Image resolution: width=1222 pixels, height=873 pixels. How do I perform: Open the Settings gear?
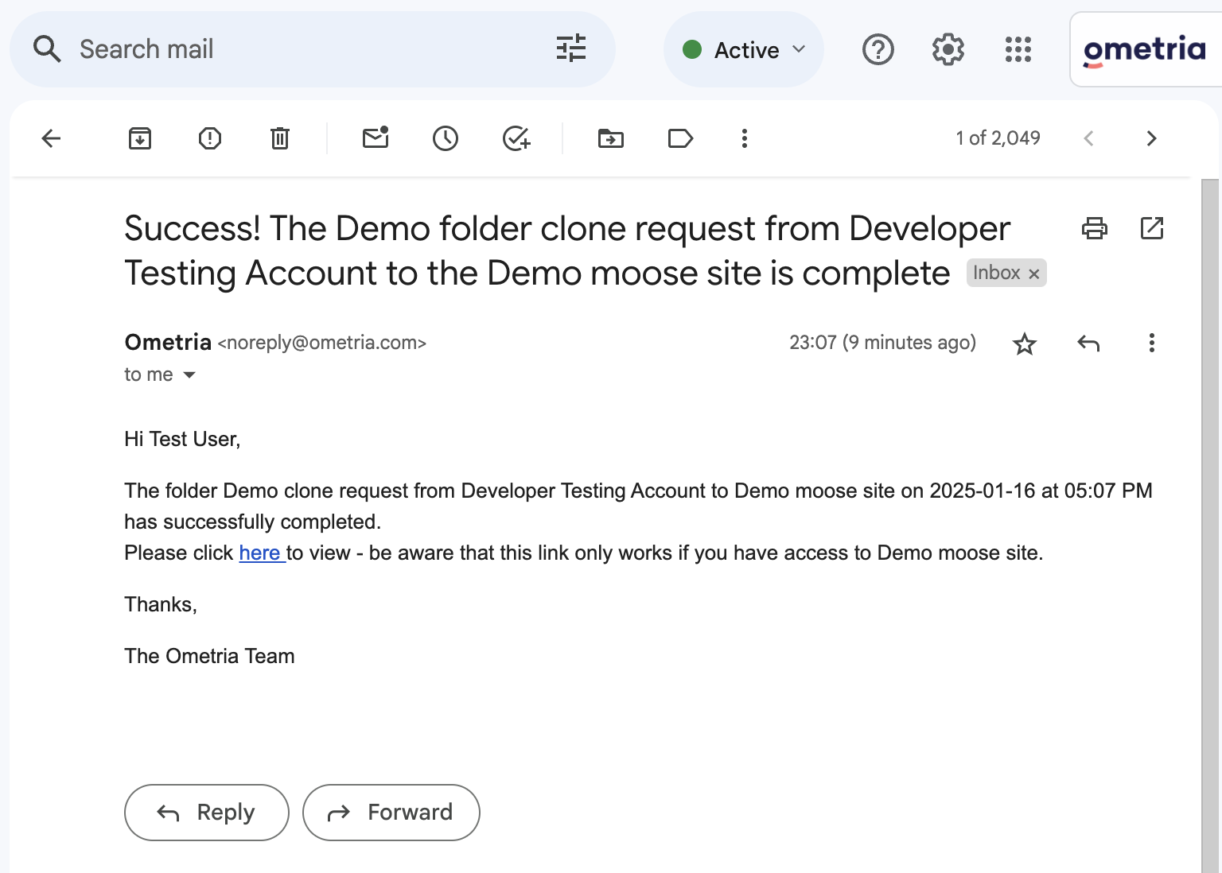948,49
